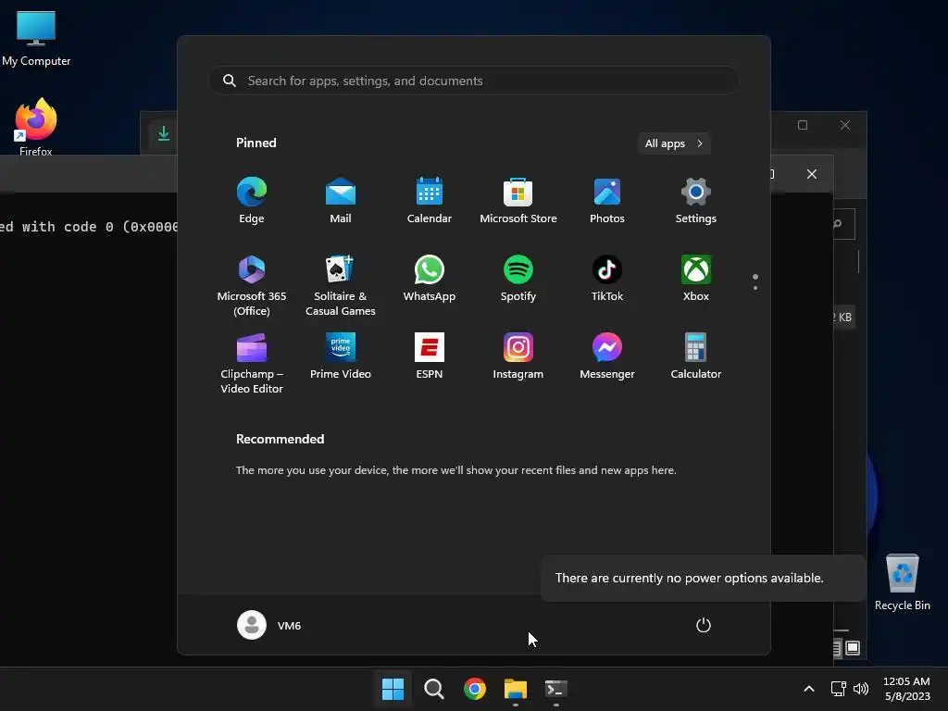The image size is (948, 711).
Task: Launch Spotify from the Start menu
Action: 518,278
